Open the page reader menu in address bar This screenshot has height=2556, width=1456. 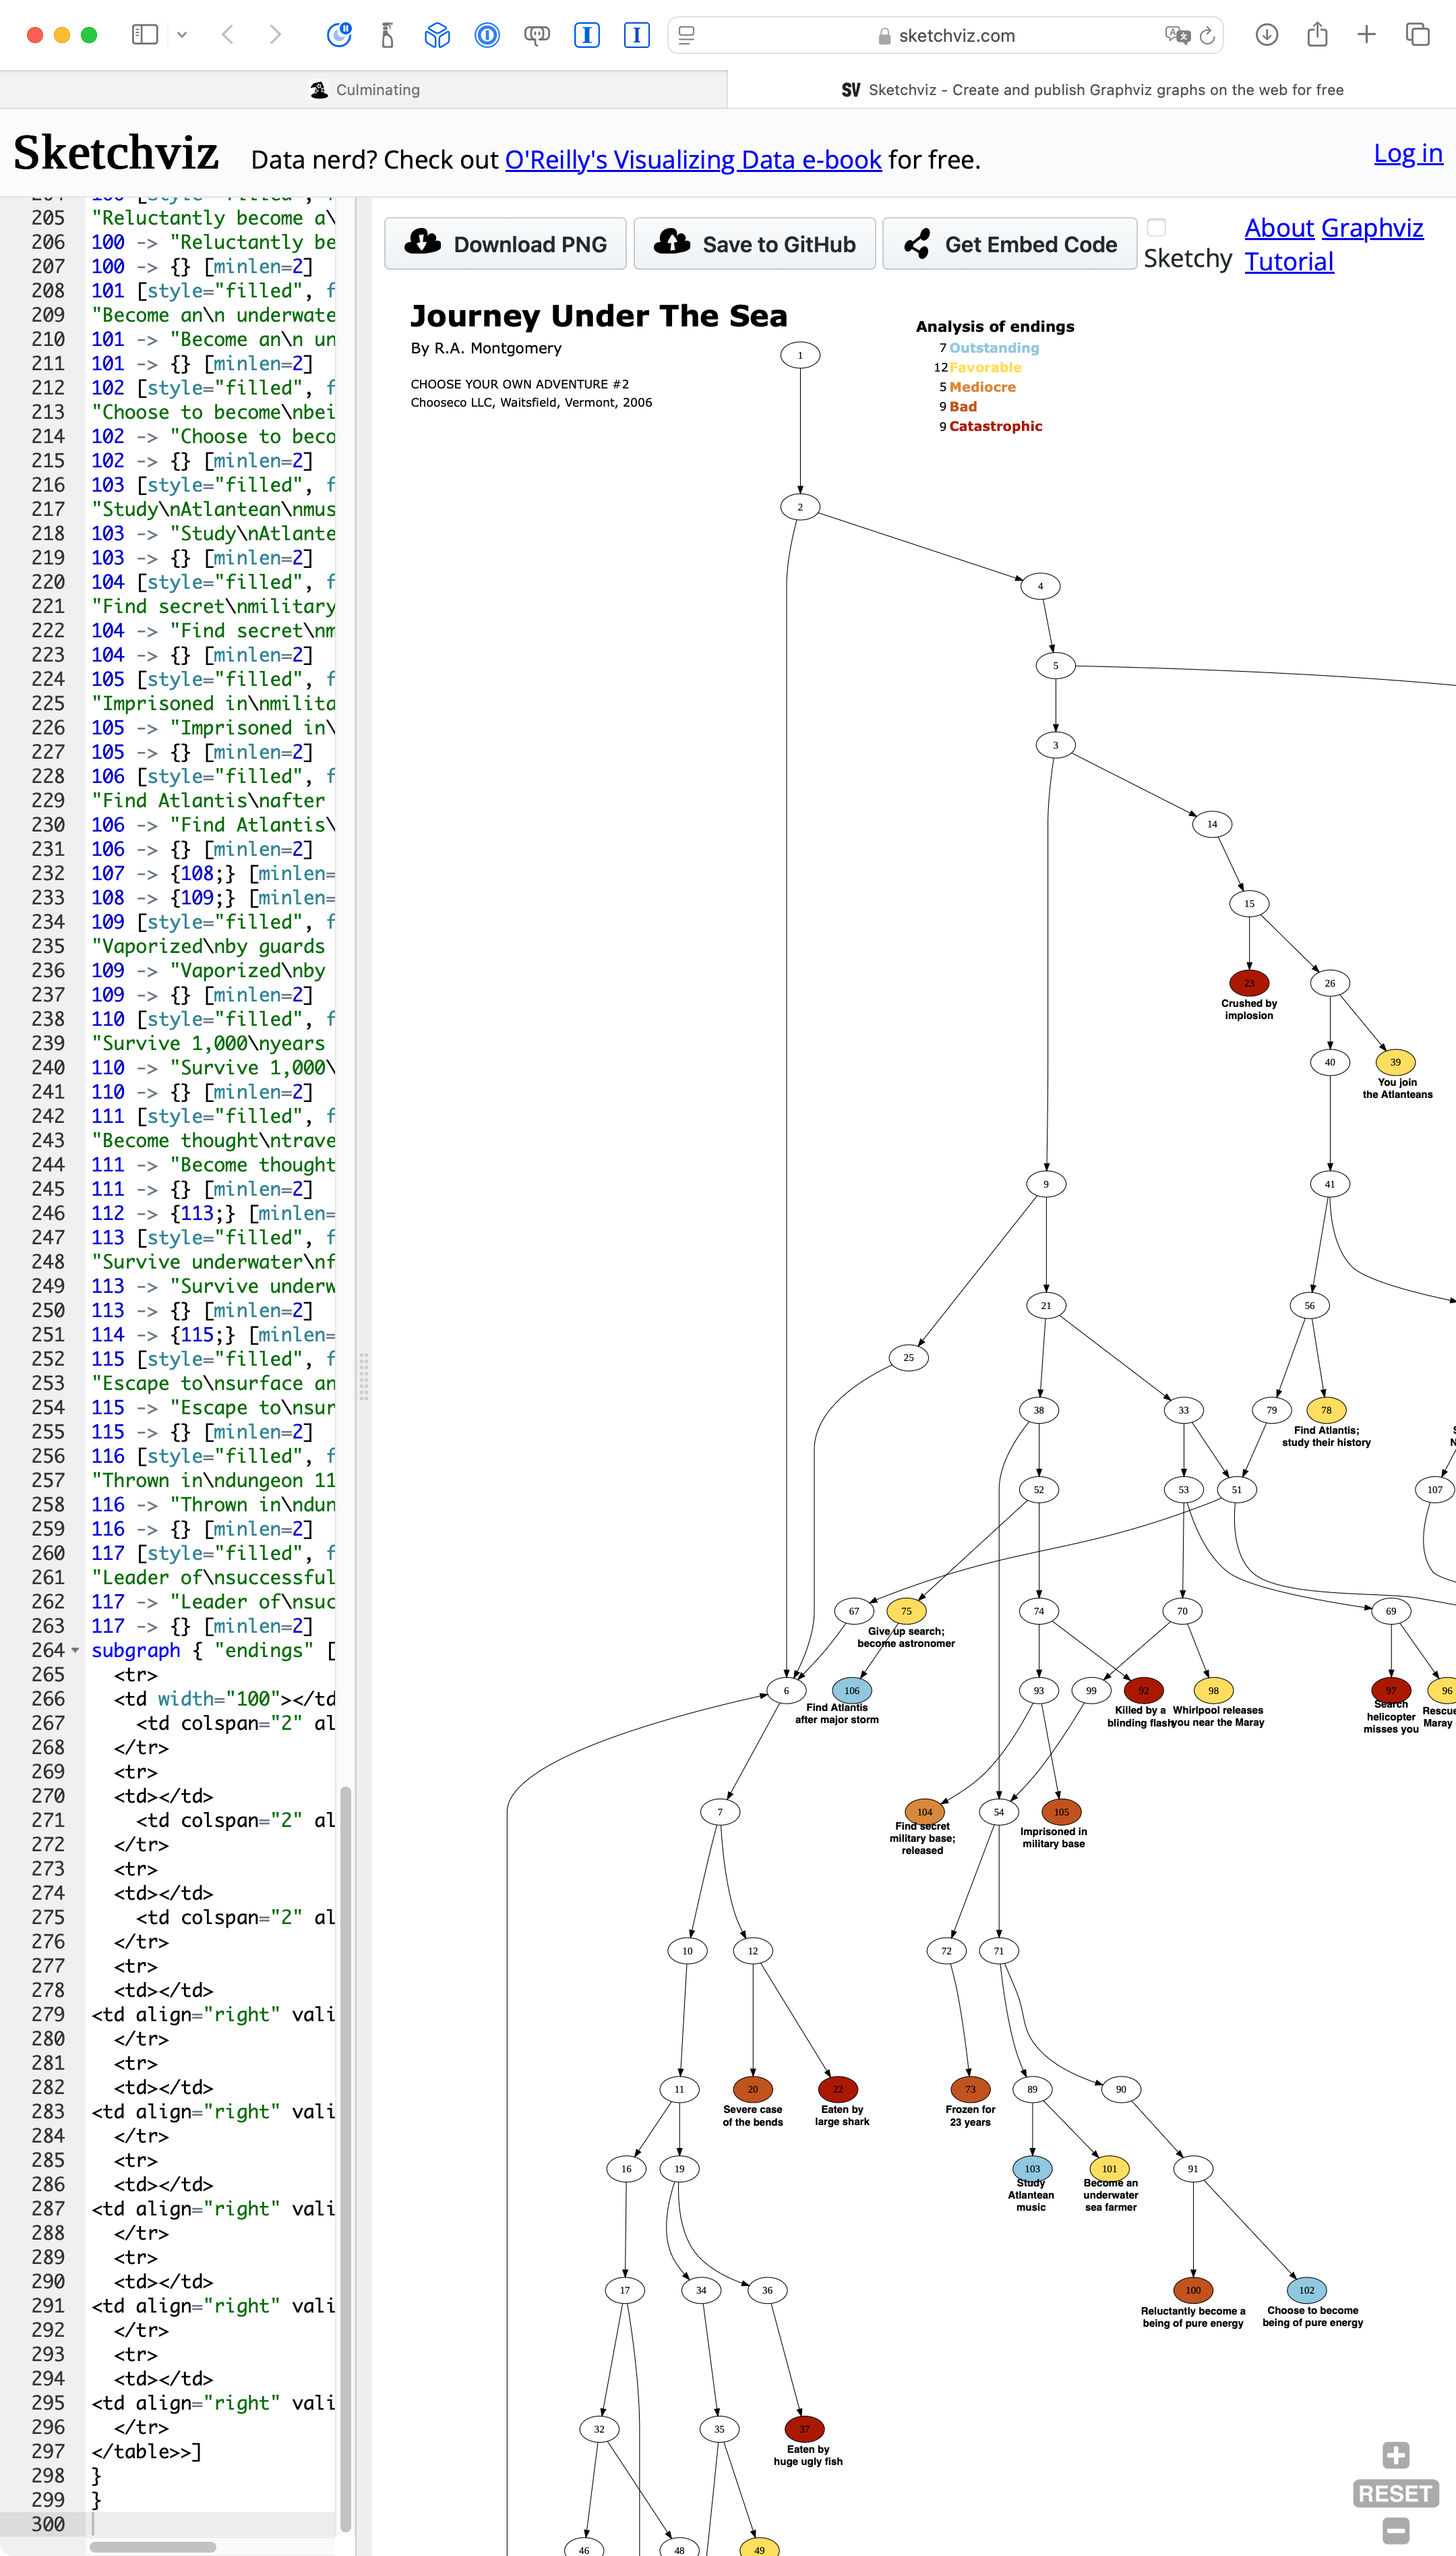click(686, 35)
